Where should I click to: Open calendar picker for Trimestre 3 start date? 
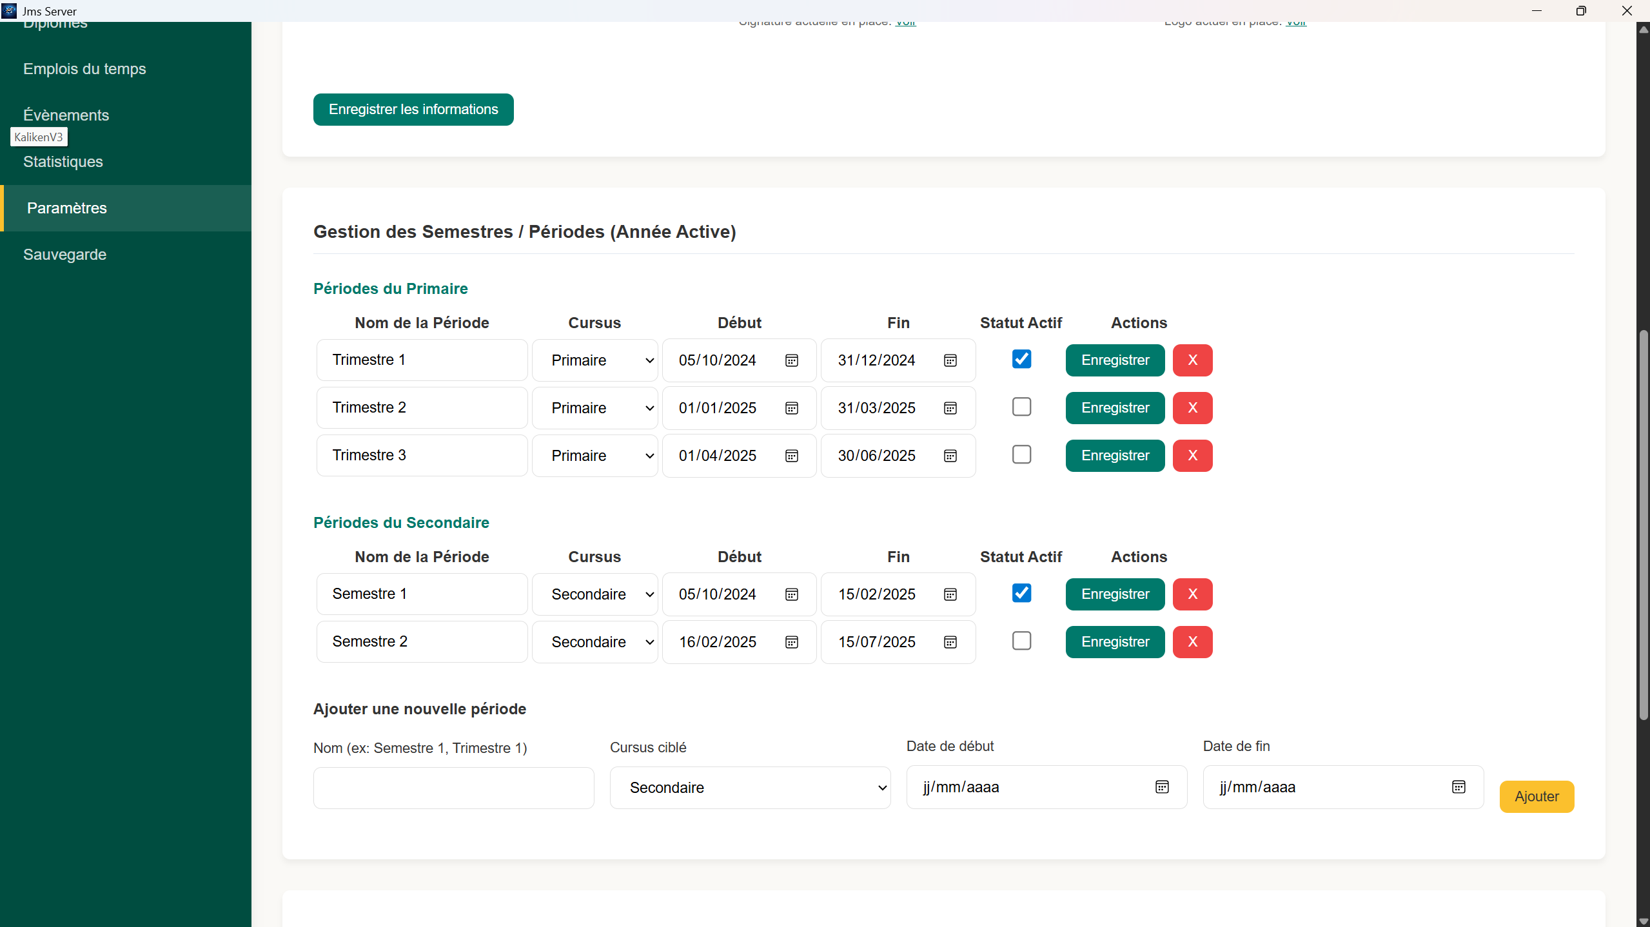(792, 456)
